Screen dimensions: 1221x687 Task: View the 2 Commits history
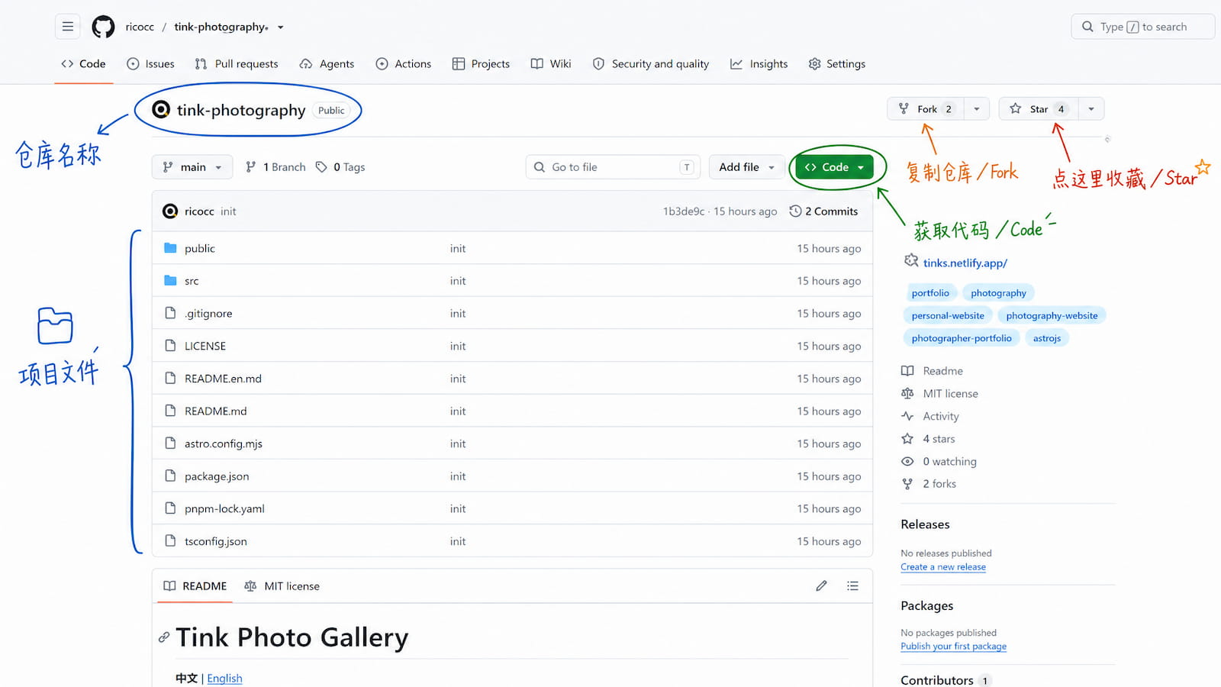823,211
